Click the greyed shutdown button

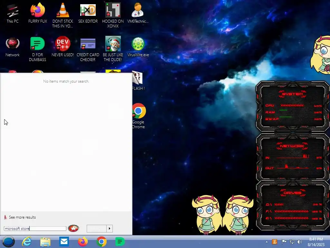[97, 229]
